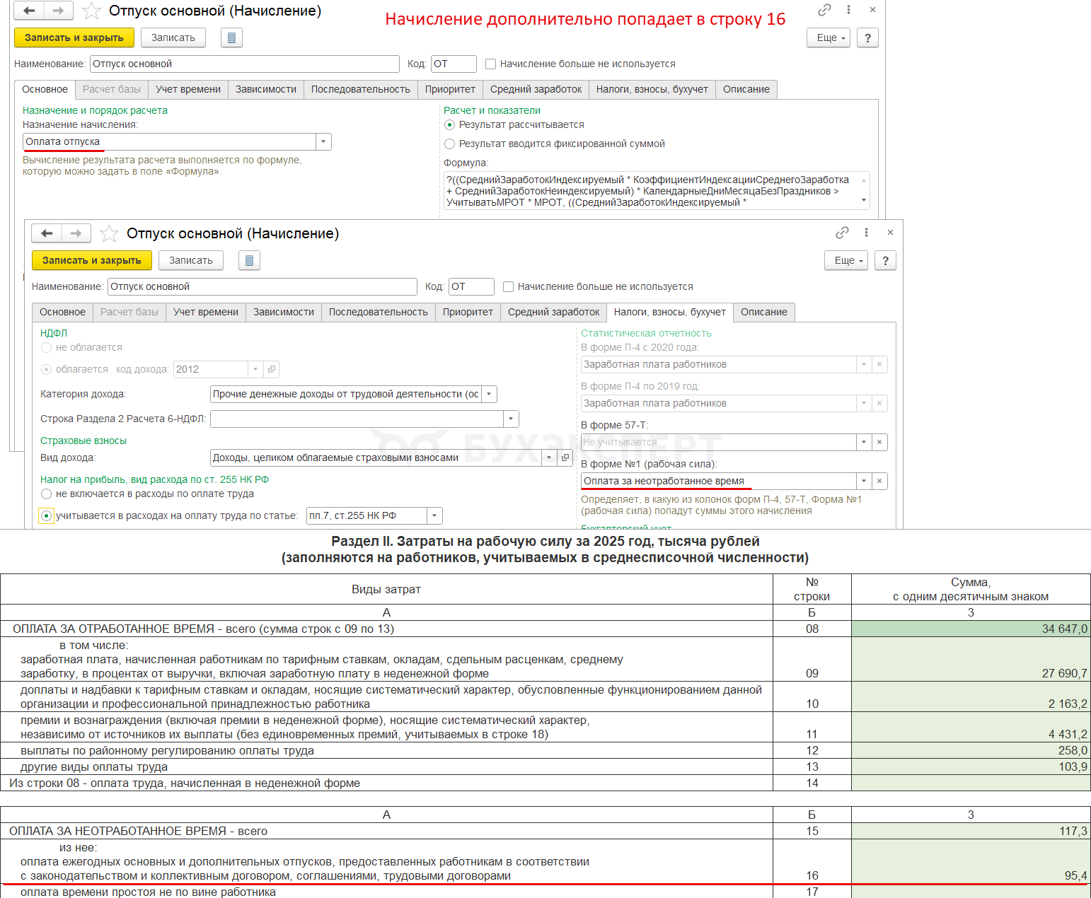The height and width of the screenshot is (898, 1091).
Task: Click «Записать и закрыть» in the lower window
Action: click(92, 261)
